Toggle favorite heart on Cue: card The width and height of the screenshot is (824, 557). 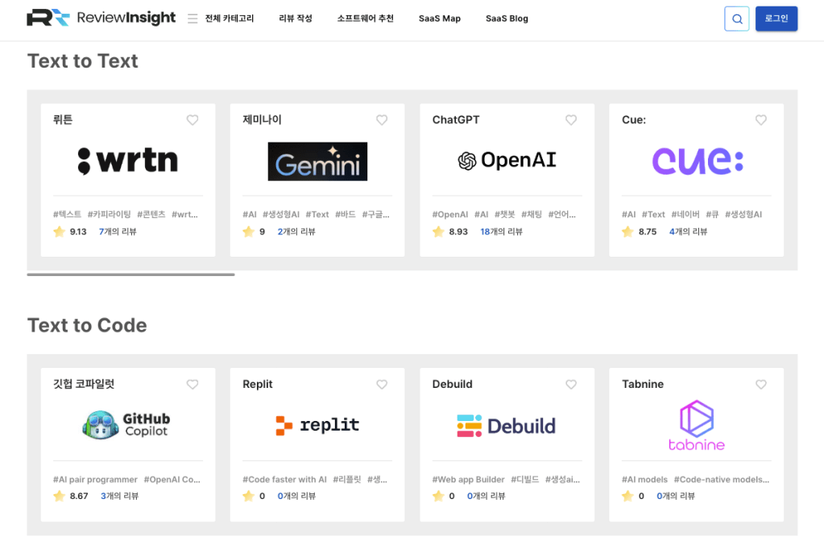click(760, 120)
